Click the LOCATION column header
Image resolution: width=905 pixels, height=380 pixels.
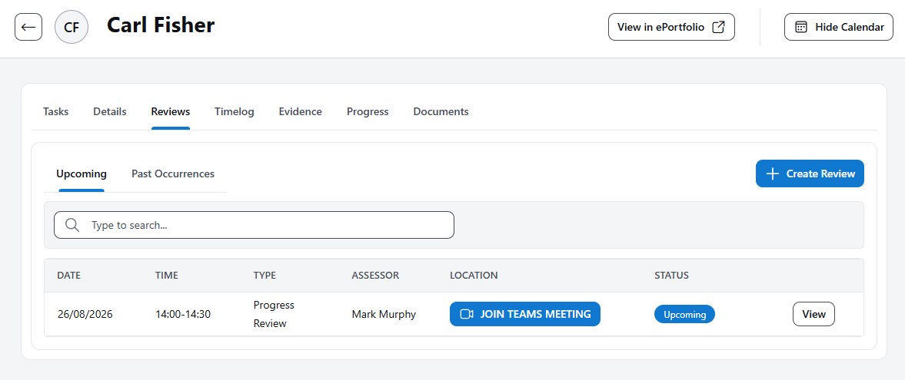coord(474,276)
